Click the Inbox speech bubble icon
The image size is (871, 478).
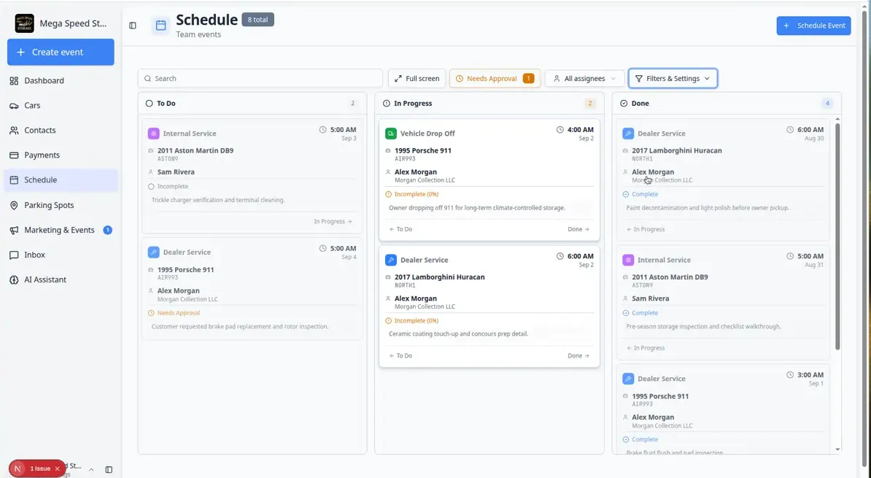point(14,255)
